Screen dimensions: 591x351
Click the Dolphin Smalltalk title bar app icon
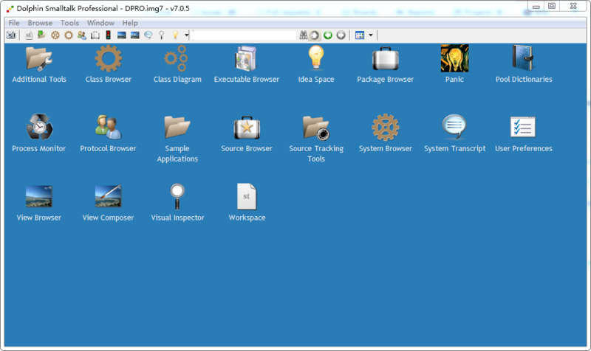point(10,8)
